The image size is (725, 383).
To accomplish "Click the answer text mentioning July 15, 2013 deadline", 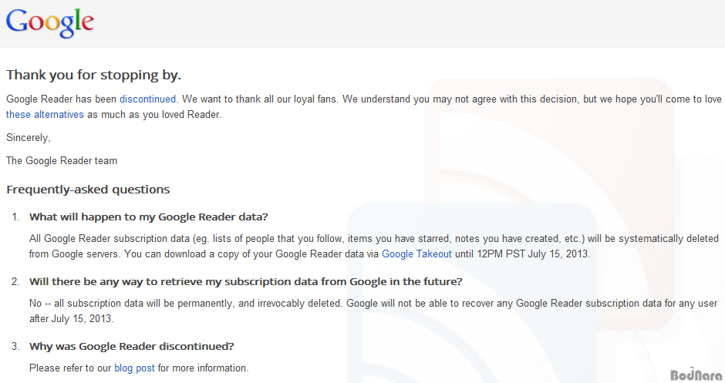I will (373, 247).
